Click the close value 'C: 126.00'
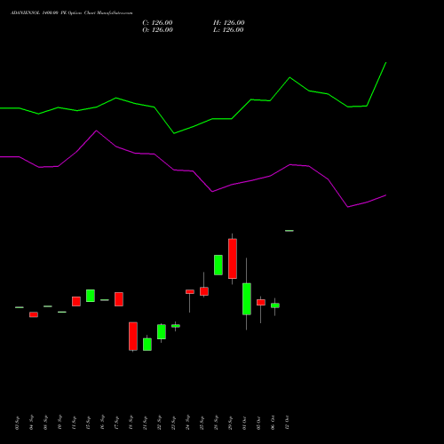The image size is (444, 444). 157,23
